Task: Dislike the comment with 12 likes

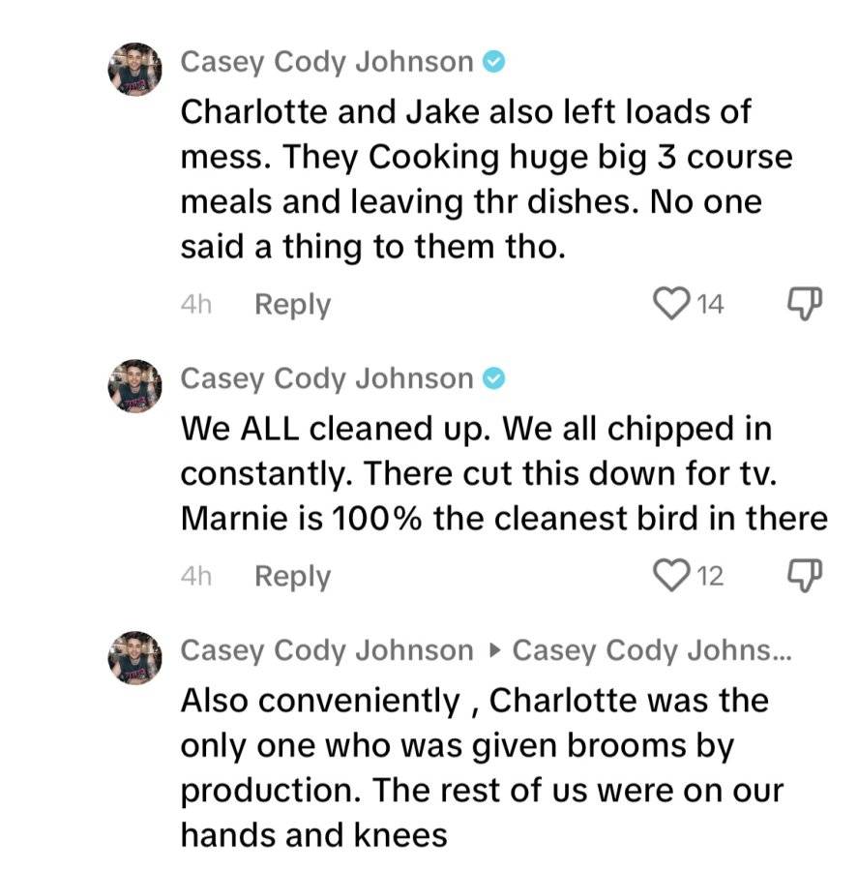Action: click(805, 576)
